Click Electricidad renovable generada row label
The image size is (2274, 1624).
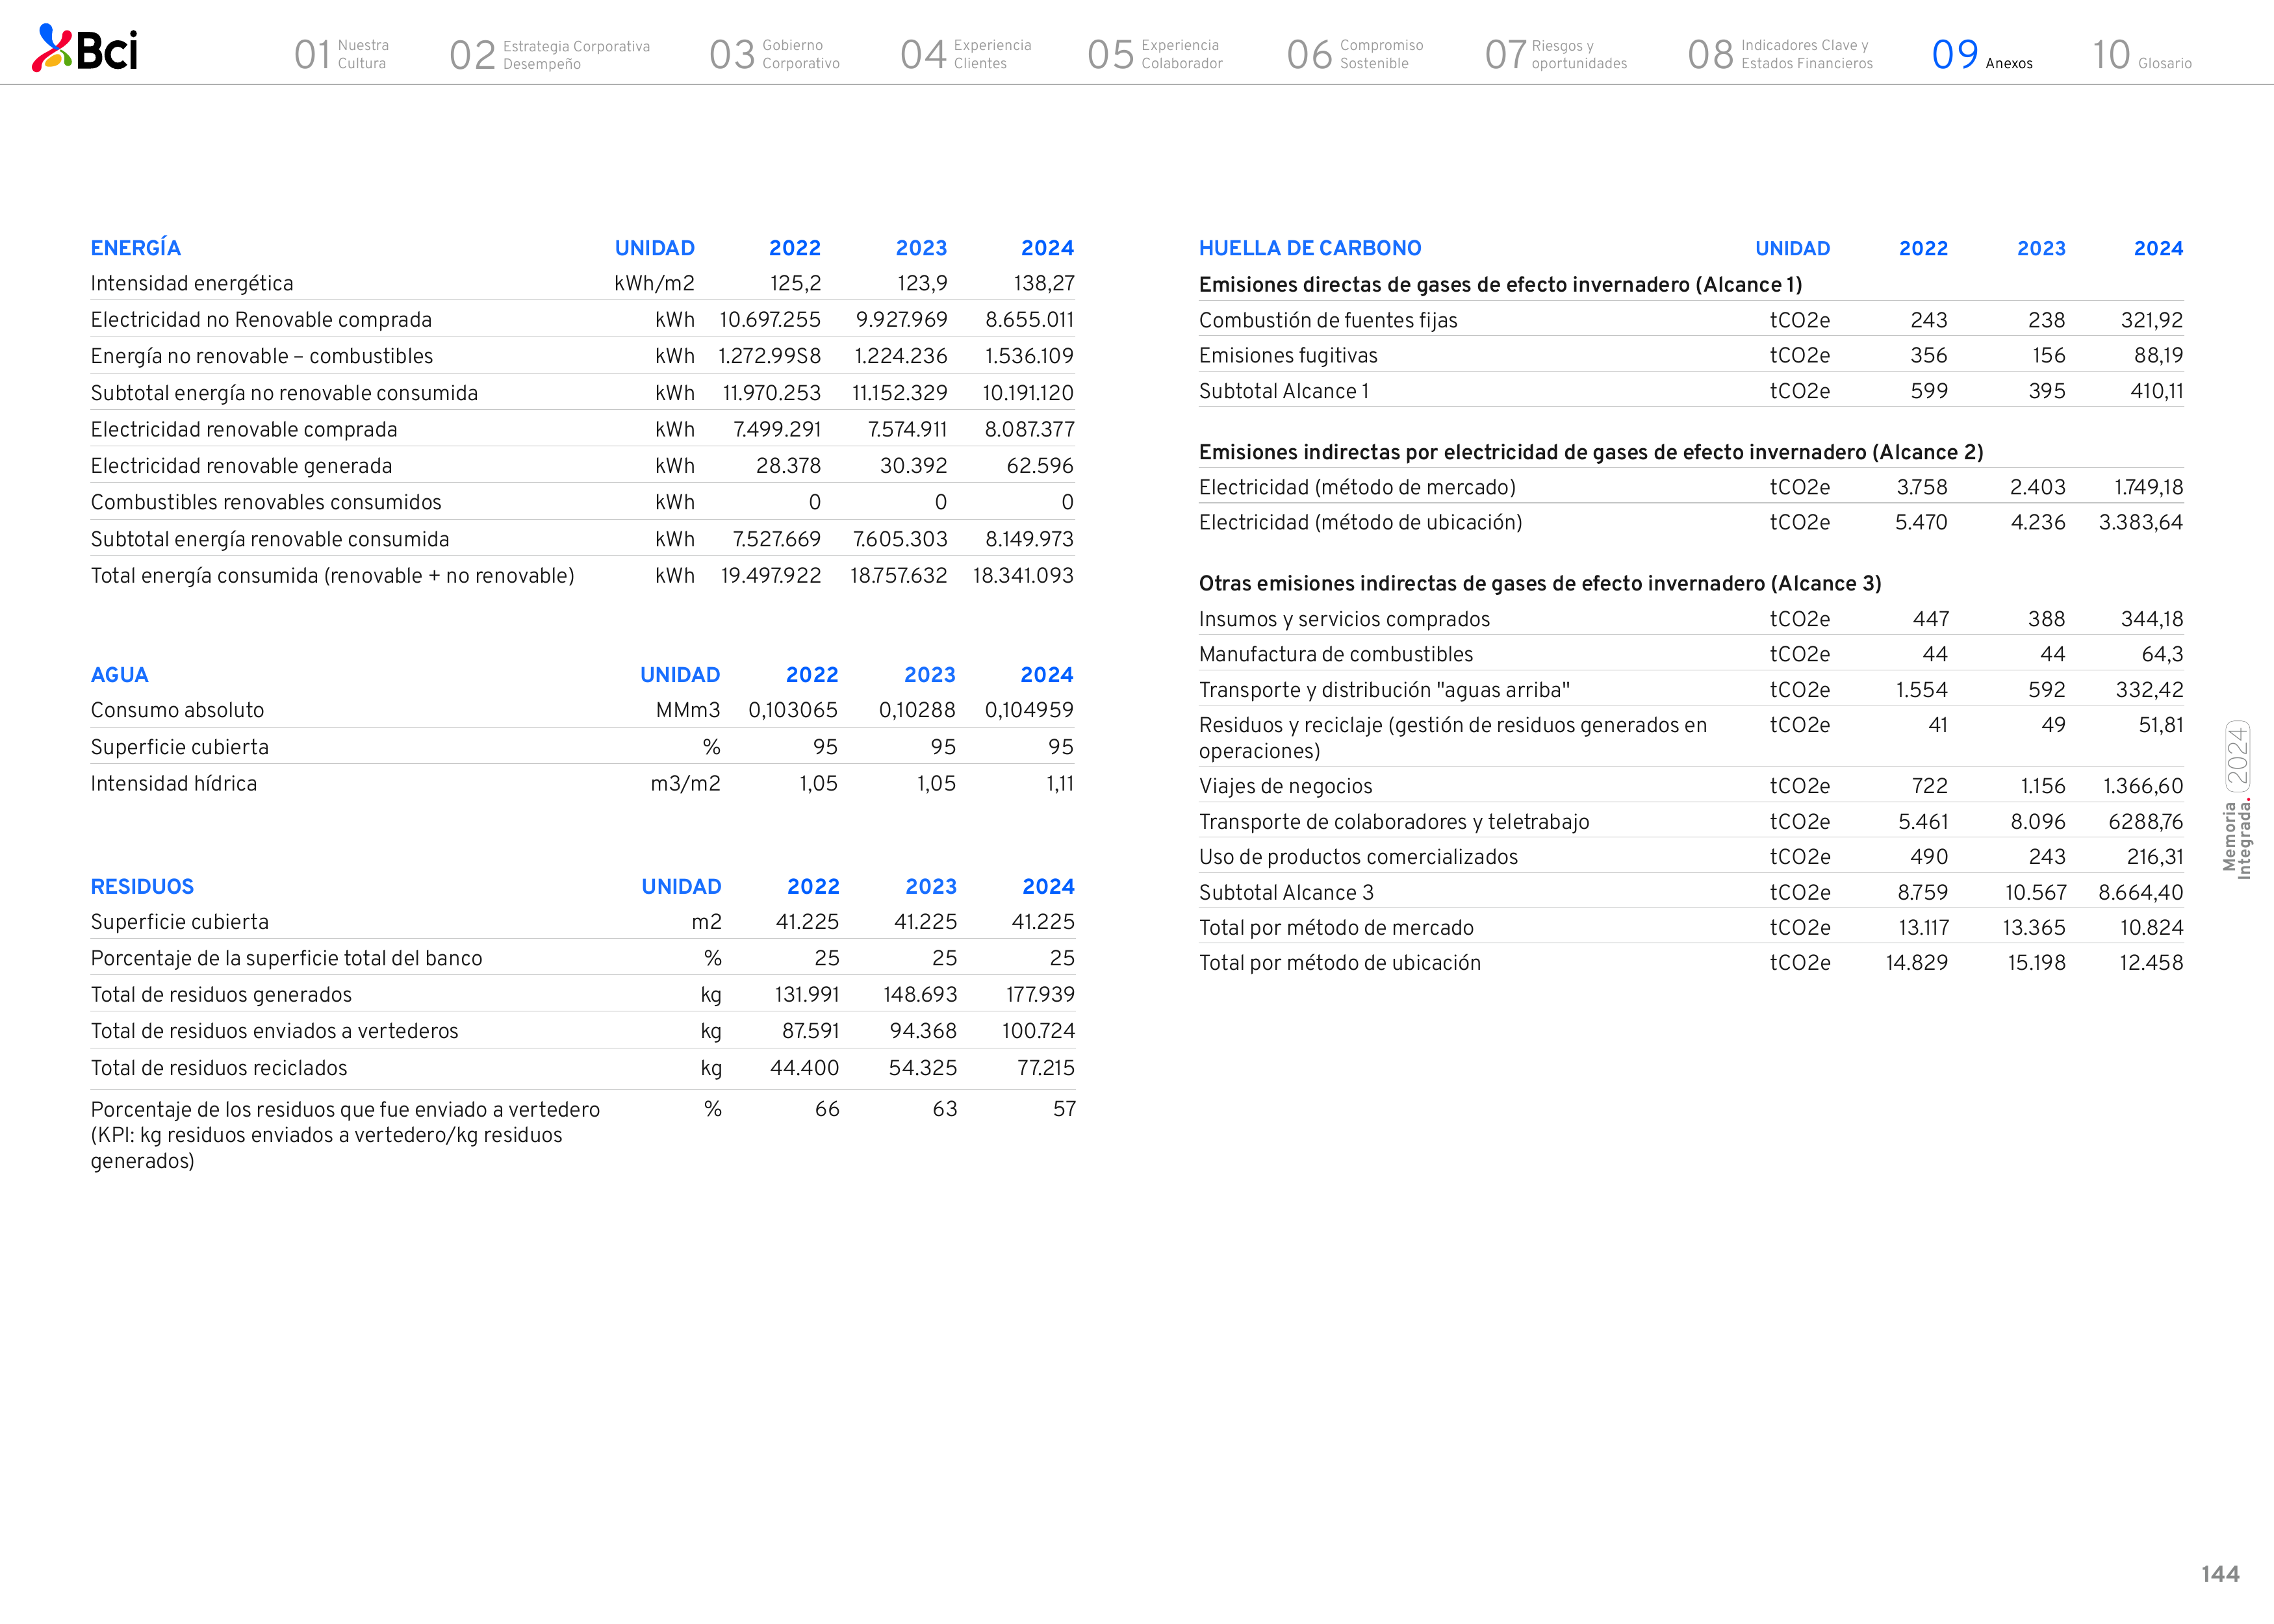point(241,466)
